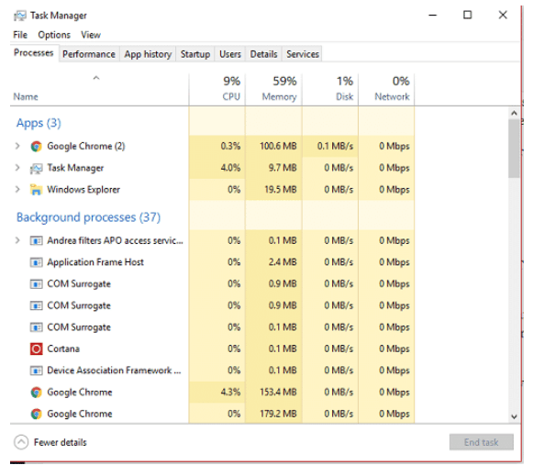Click the Task Manager title bar icon
This screenshot has width=533, height=465.
pos(19,16)
